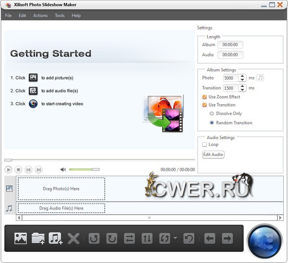Increase Photo duration with up spinner arrow
This screenshot has height=263, width=288.
[x=242, y=76]
